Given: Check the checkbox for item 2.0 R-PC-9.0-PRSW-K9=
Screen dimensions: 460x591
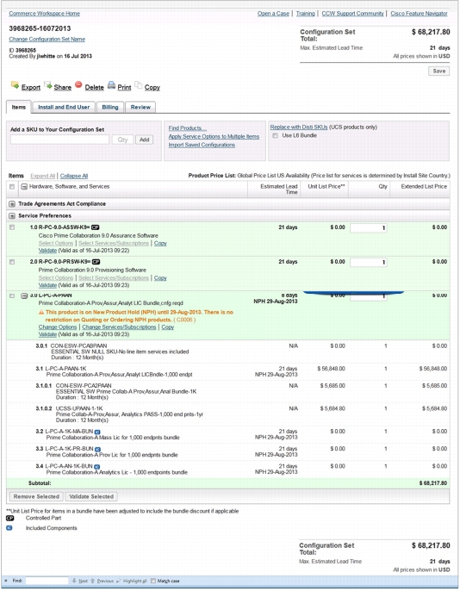Looking at the screenshot, I should [12, 262].
